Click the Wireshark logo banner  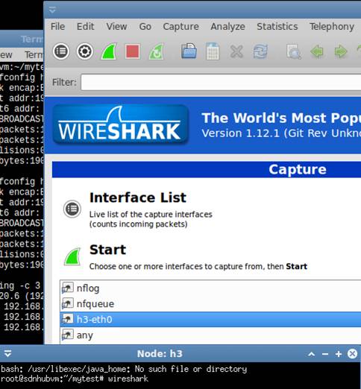coord(120,124)
